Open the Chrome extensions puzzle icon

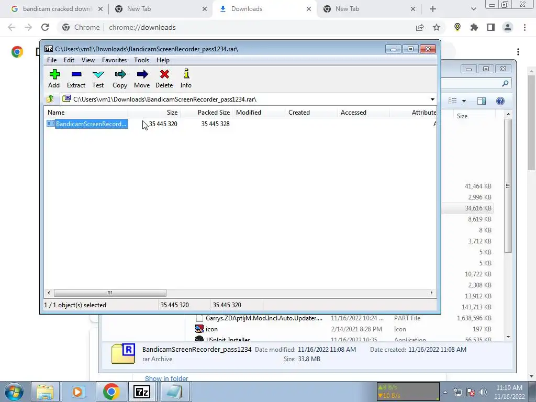pos(474,27)
